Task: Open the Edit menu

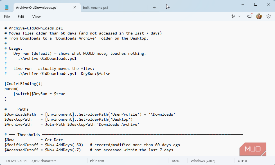Action: pos(21,17)
